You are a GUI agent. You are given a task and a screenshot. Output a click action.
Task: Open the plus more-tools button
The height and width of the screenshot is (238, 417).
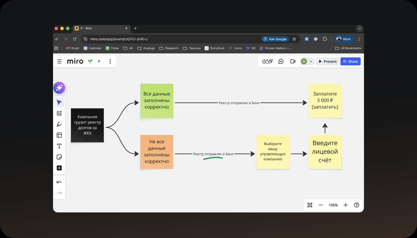[59, 168]
